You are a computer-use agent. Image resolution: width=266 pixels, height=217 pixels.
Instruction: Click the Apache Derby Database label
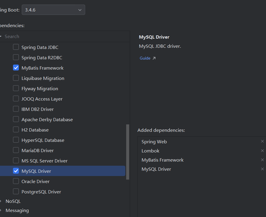(47, 120)
